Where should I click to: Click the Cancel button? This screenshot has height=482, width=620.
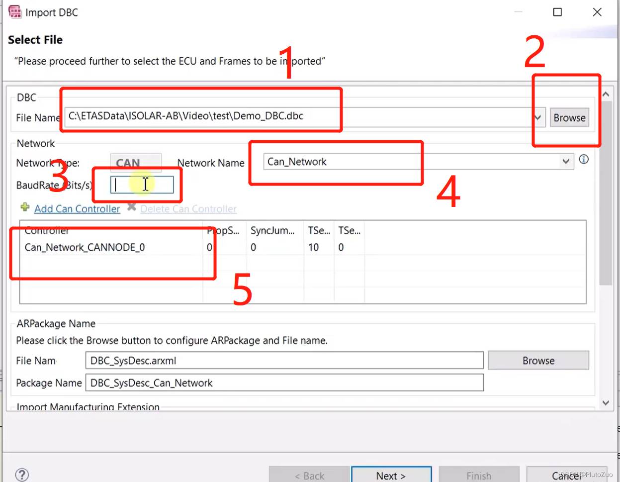point(566,475)
